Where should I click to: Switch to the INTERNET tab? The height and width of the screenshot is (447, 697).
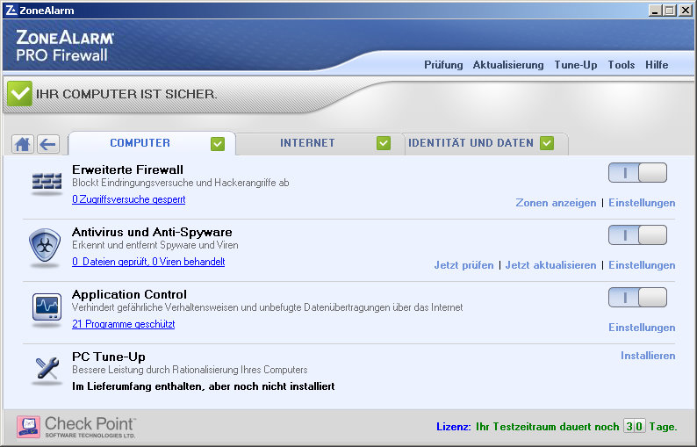coord(320,143)
